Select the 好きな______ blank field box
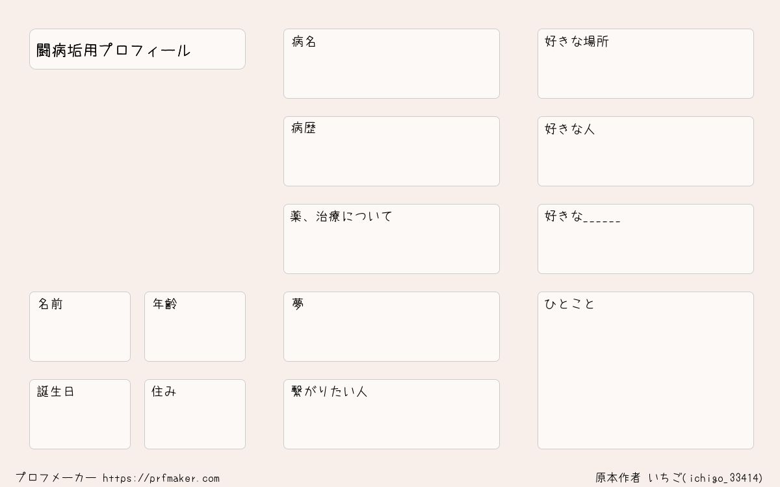The height and width of the screenshot is (487, 780). tap(645, 239)
